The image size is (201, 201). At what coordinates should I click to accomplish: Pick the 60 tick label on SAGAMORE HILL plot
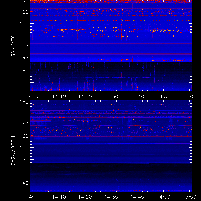(25, 171)
